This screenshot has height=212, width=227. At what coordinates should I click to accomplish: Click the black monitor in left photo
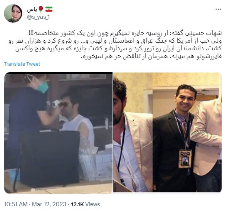tap(50, 158)
